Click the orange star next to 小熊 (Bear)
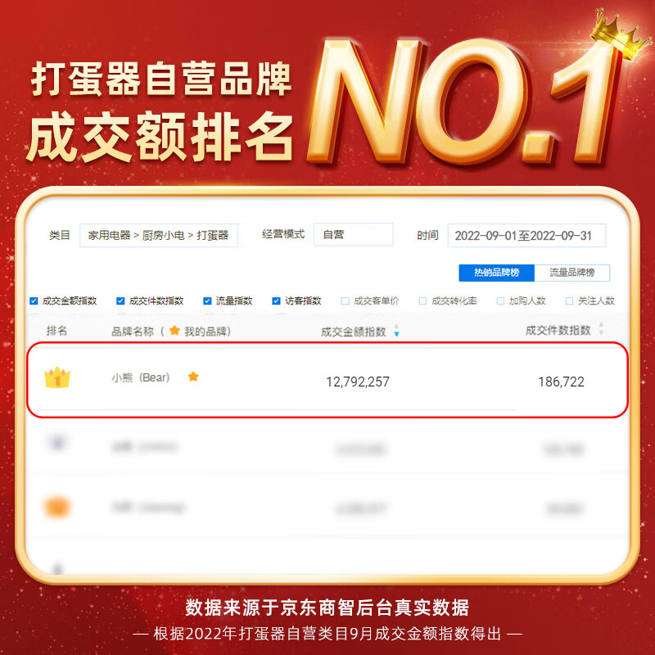Image resolution: width=655 pixels, height=655 pixels. pos(193,377)
